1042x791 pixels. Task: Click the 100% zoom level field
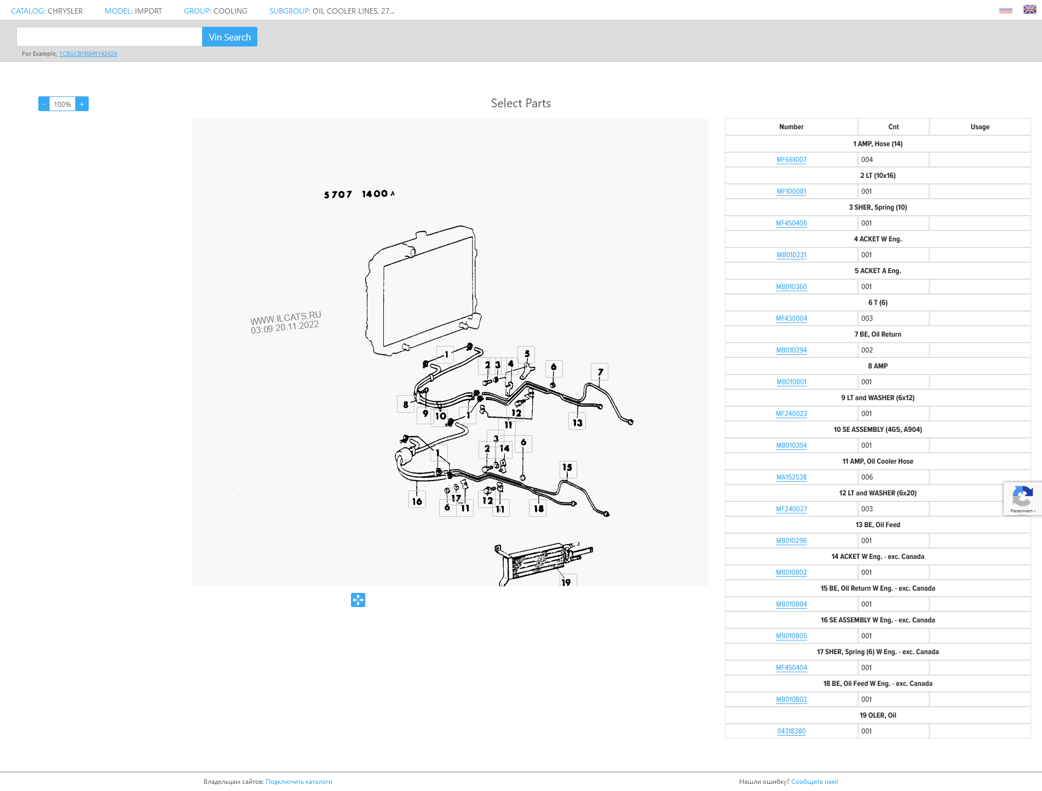(62, 104)
